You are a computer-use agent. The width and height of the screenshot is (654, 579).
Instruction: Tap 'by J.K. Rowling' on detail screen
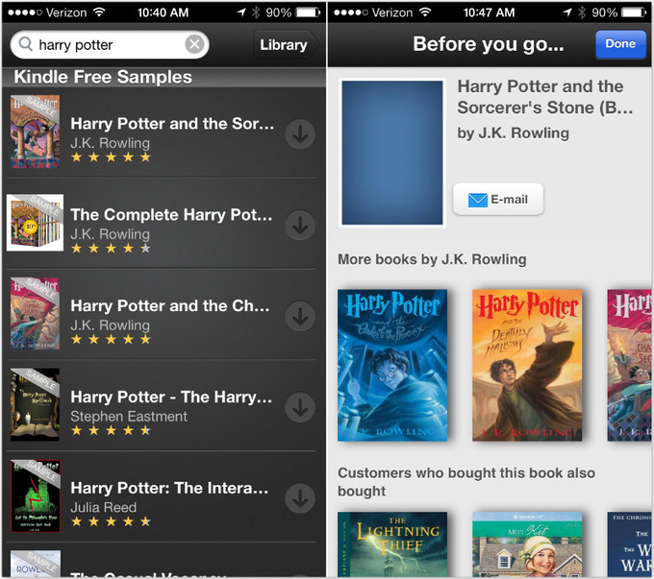pos(514,133)
